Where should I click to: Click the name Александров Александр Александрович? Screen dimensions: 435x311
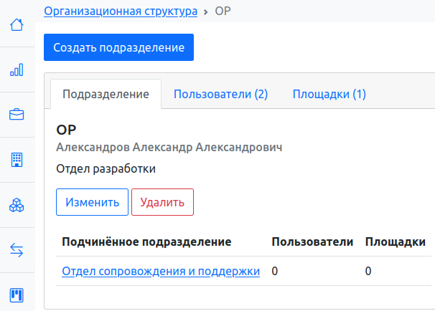[x=169, y=147]
